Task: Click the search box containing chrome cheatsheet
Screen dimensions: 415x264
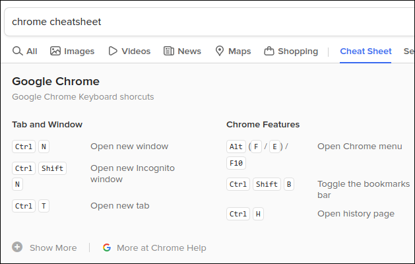Action: click(209, 22)
